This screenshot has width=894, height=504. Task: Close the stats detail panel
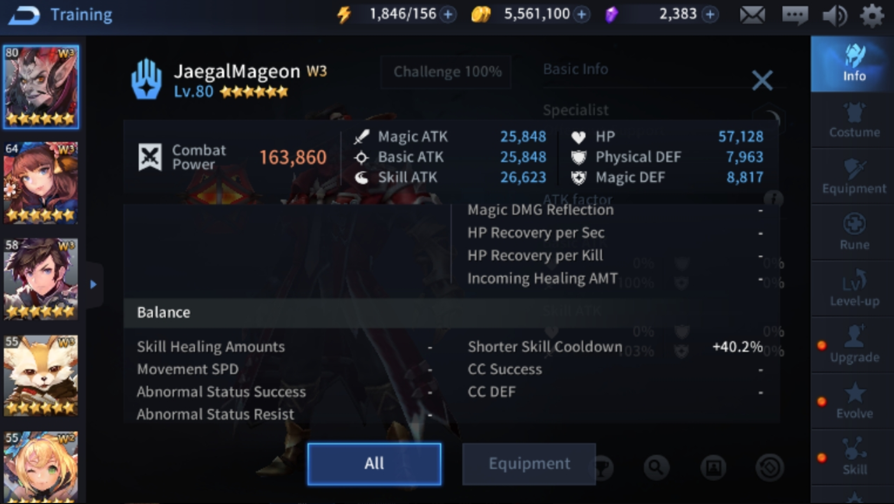pyautogui.click(x=762, y=81)
